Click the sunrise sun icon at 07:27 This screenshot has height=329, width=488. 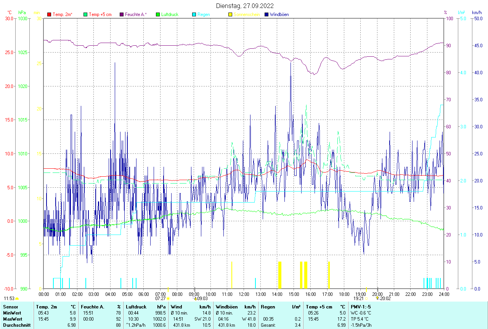(168, 299)
